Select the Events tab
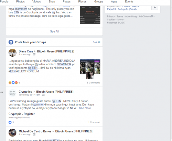This screenshot has height=141, width=172. 129,2
